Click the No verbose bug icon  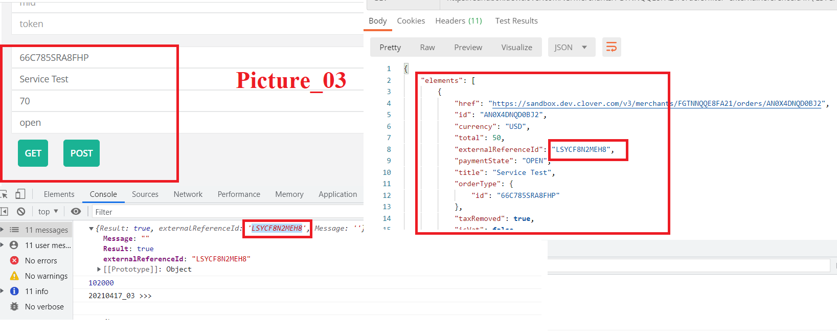14,306
